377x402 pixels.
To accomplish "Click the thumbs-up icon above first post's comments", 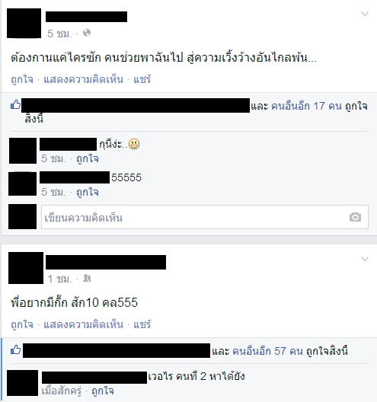I will pos(15,104).
